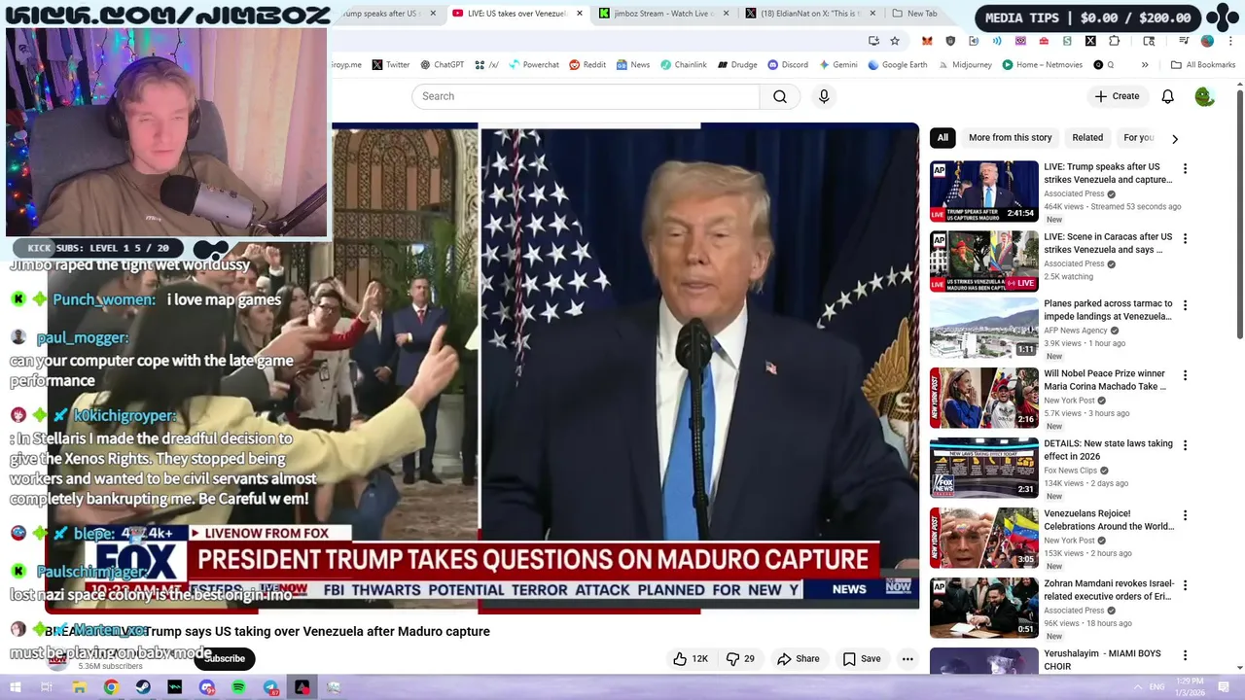Select the 'For you' filter chip
Screen dimensions: 1245x700
click(1138, 138)
